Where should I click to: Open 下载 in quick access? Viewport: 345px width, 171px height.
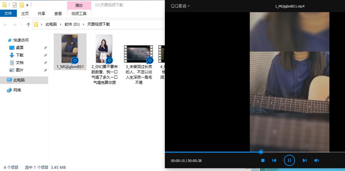20,55
